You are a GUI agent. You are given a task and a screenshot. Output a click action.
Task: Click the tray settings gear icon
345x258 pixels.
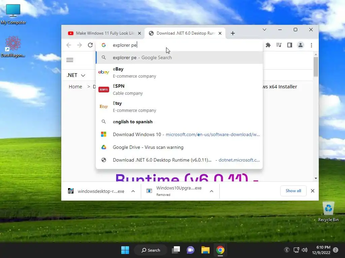pyautogui.click(x=287, y=250)
